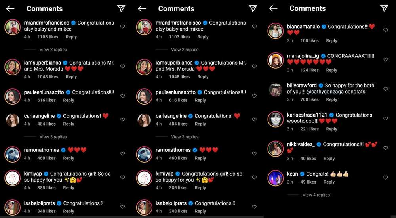Tap the heart beside mariajolina_ig's comment
The width and height of the screenshot is (396, 218).
(x=385, y=60)
